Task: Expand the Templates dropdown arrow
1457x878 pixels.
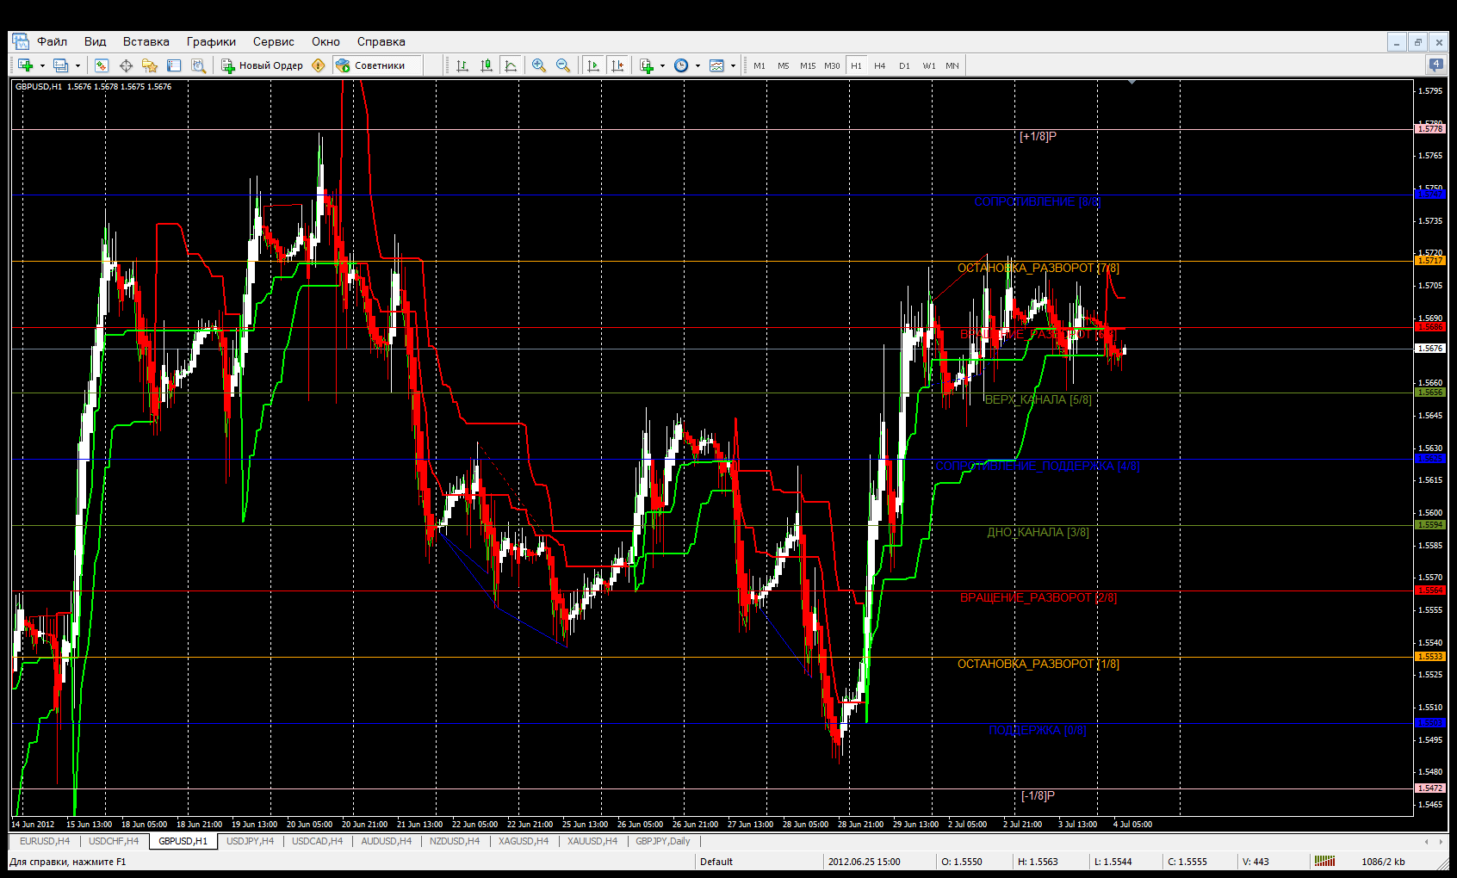Action: pyautogui.click(x=733, y=65)
